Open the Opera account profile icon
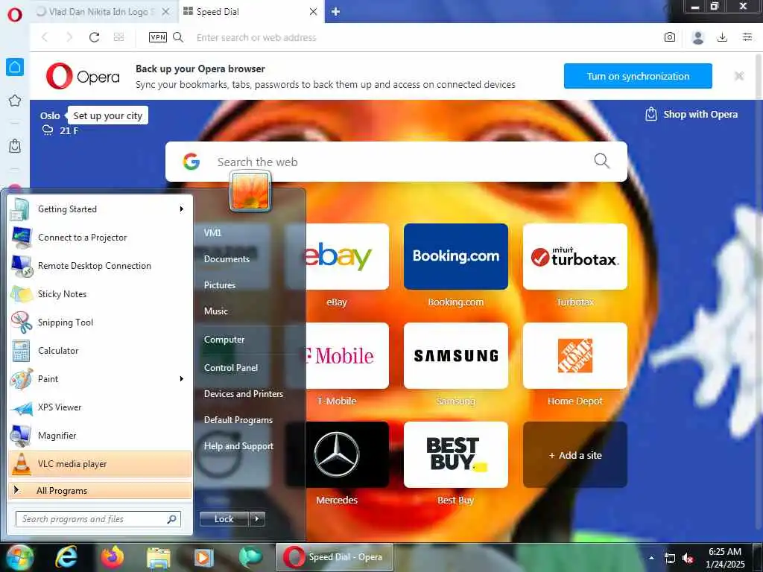Viewport: 763px width, 572px height. 697,37
